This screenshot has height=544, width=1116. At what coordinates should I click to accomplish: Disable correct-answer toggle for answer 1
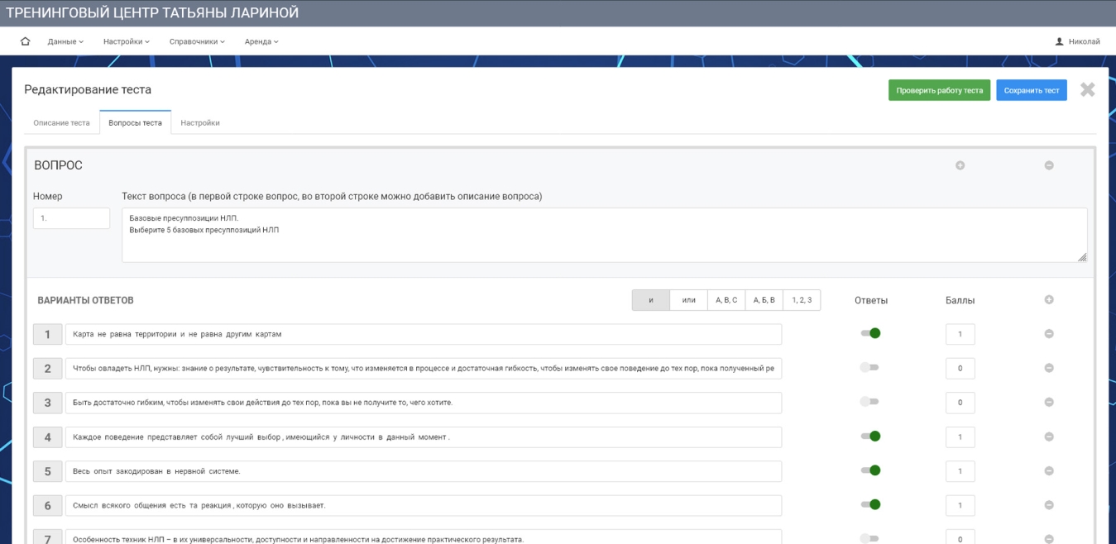coord(869,333)
